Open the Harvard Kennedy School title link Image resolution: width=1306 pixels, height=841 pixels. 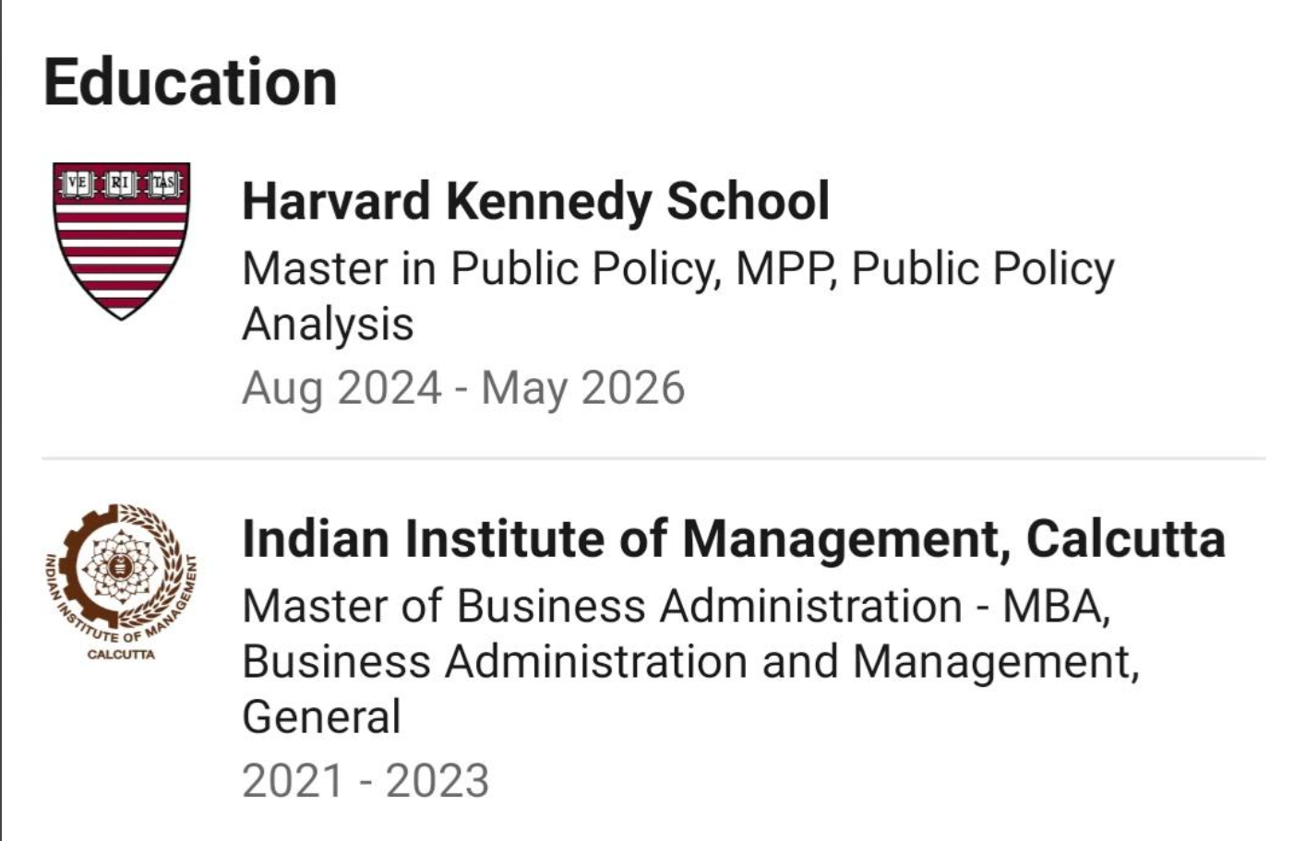coord(535,201)
